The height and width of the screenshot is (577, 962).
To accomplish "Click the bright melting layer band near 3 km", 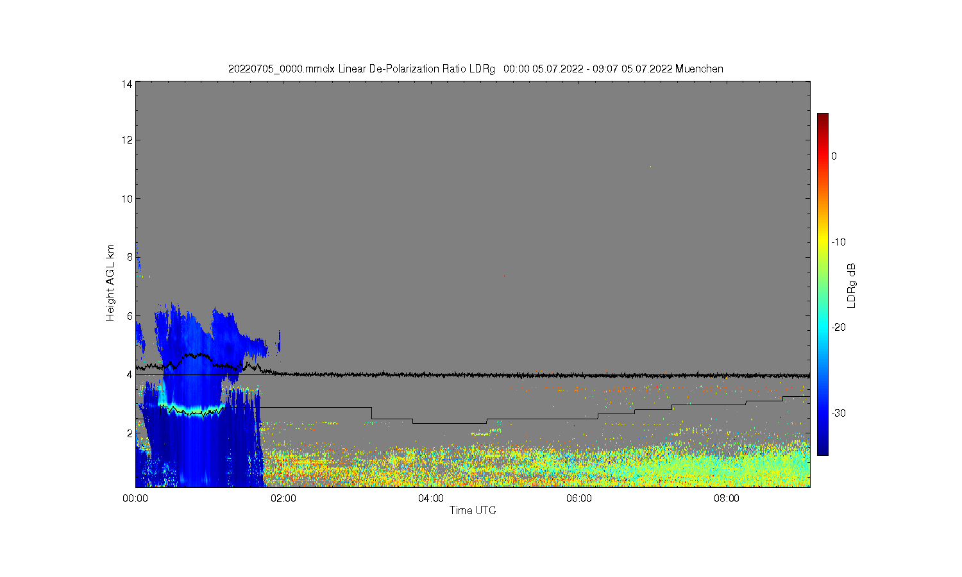I will pos(192,410).
